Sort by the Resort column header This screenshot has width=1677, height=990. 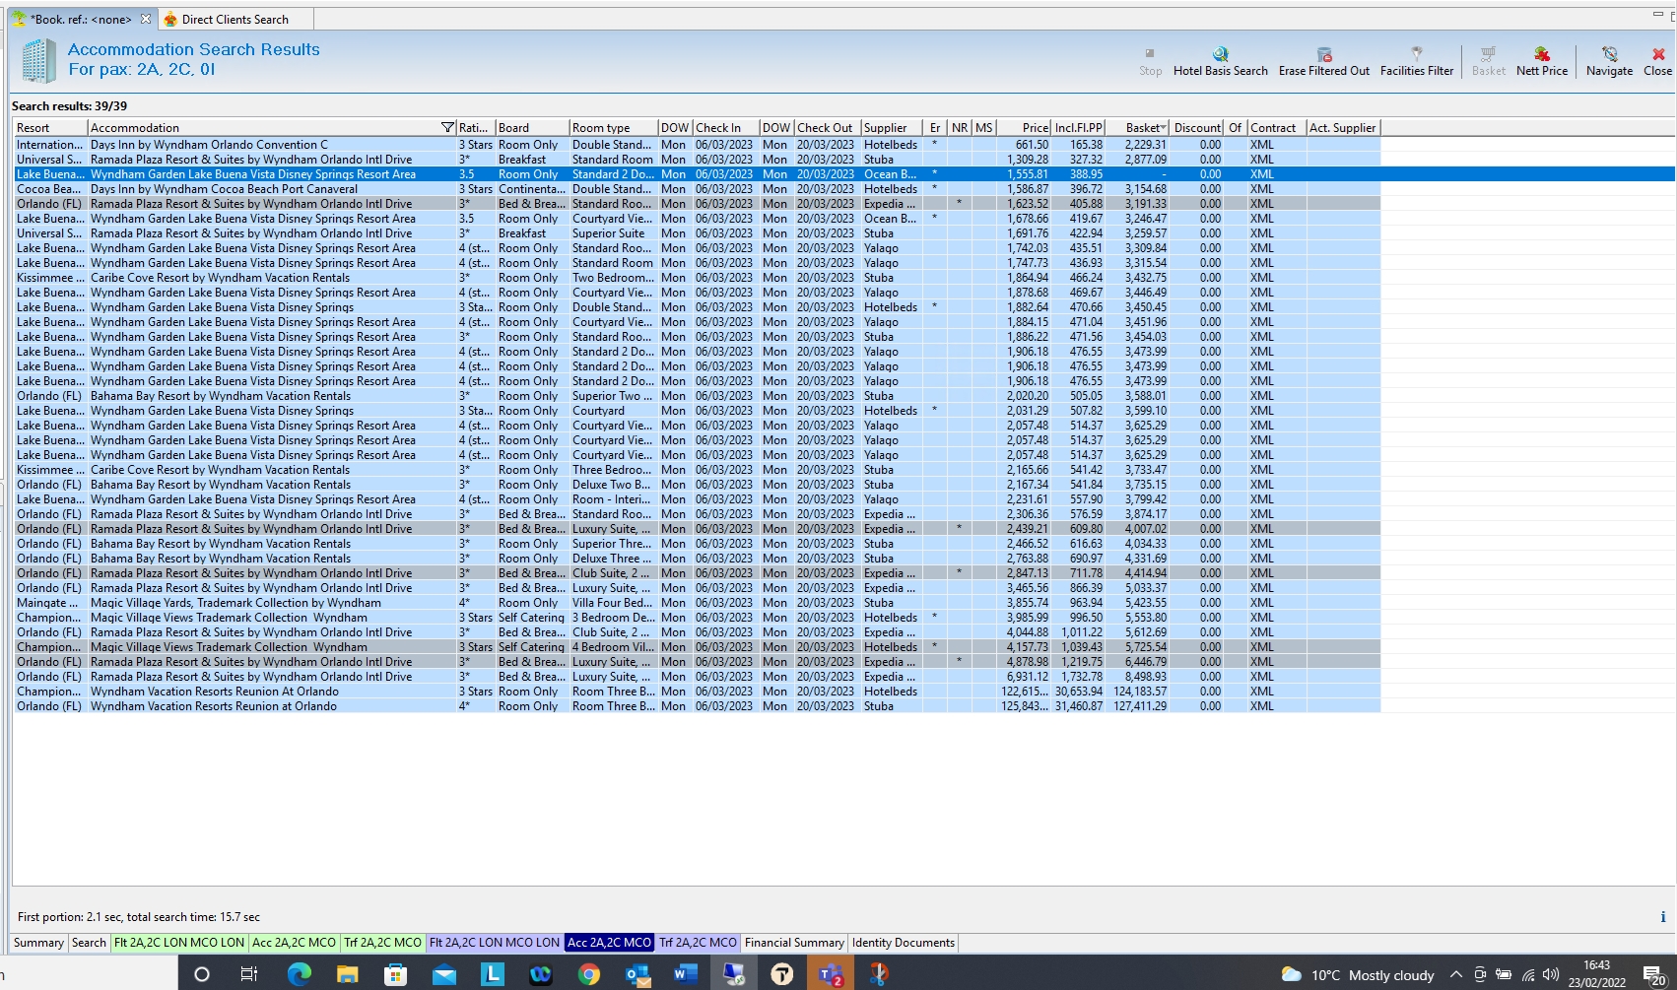49,128
